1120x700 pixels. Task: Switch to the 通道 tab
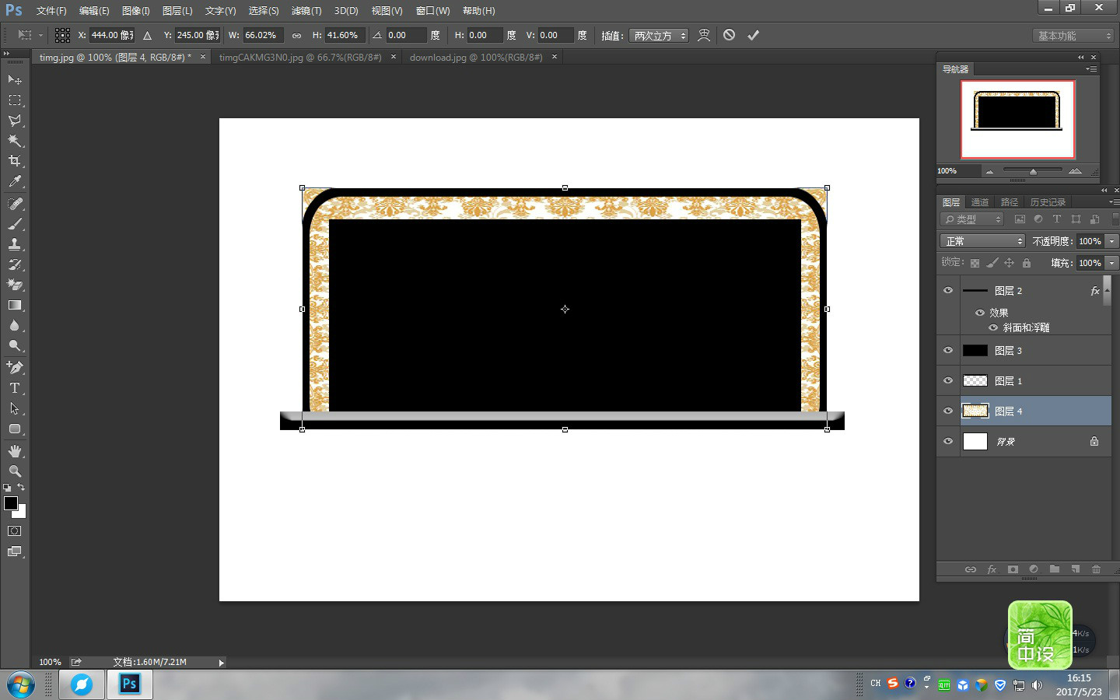[x=980, y=202]
